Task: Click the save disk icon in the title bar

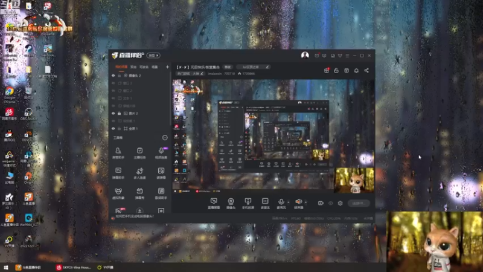Action: point(333,56)
